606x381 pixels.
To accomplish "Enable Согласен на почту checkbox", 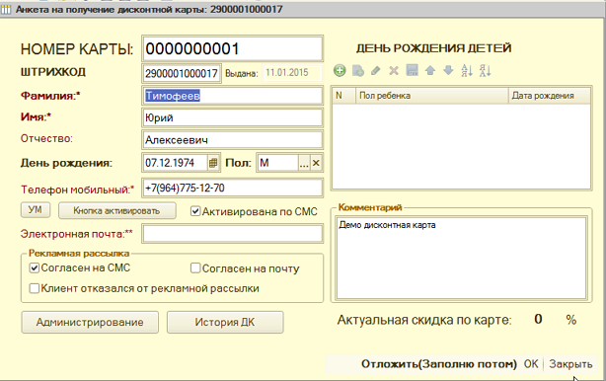I will pyautogui.click(x=195, y=268).
